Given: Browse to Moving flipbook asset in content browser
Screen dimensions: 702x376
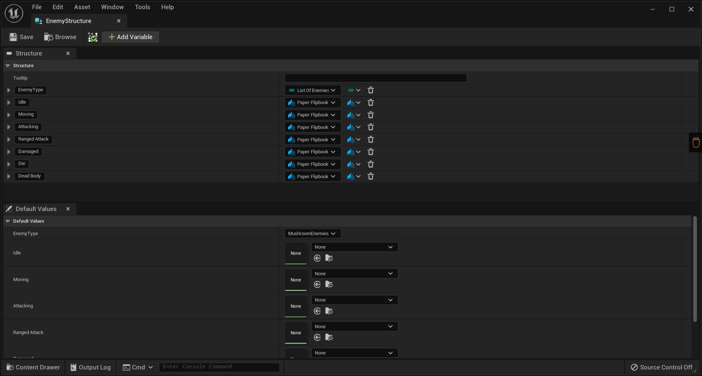Looking at the screenshot, I should click(x=329, y=285).
